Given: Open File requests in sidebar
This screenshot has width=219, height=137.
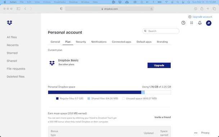Looking at the screenshot, I should click(x=16, y=69).
